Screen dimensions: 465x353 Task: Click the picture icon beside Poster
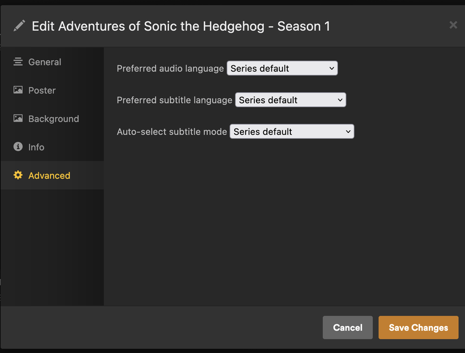(x=18, y=90)
